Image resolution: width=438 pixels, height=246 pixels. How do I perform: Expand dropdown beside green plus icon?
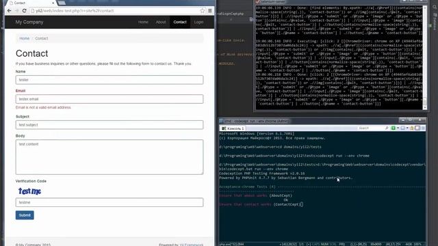(398, 128)
